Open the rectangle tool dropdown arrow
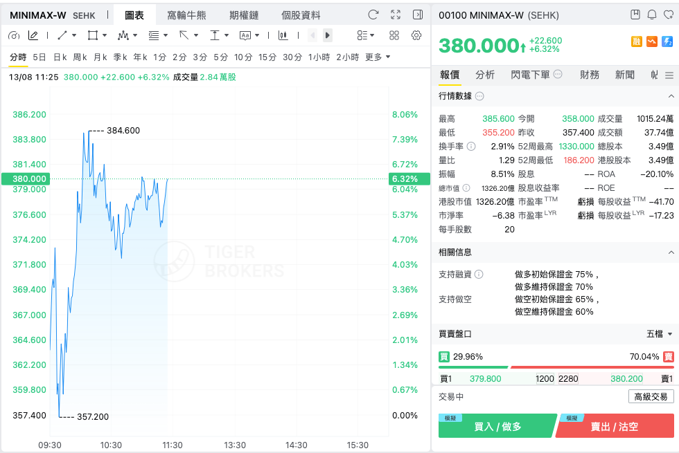 [x=105, y=35]
